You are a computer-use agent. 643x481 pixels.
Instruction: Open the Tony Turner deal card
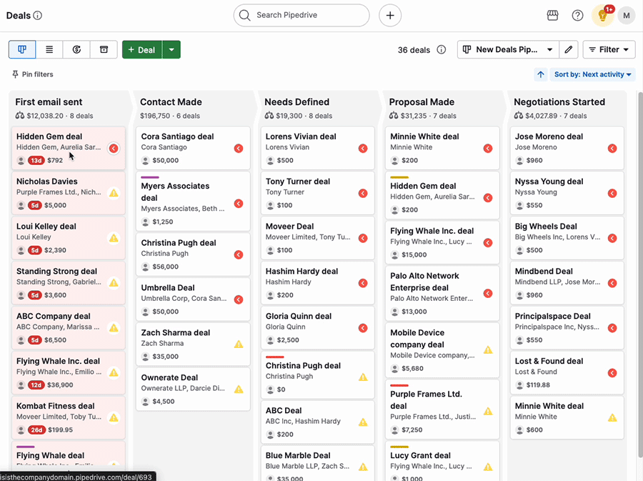317,193
